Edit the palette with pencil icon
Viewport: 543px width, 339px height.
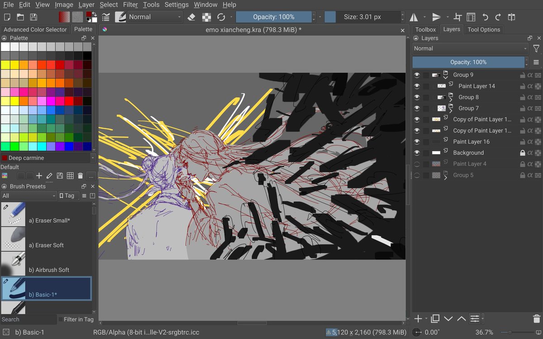(x=49, y=175)
